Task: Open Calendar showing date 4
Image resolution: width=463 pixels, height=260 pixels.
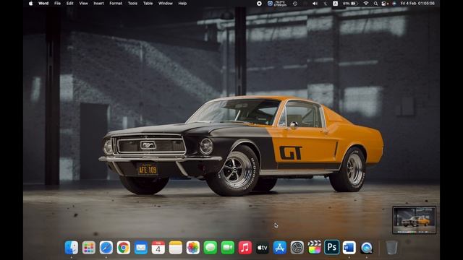Action: pyautogui.click(x=158, y=248)
